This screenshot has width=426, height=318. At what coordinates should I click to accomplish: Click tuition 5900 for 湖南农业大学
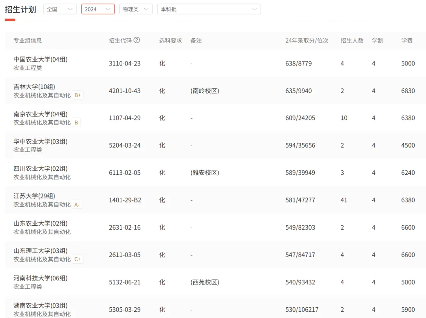[x=408, y=310]
